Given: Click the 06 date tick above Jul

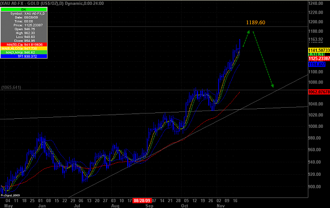Looking at the screenshot, I should [81, 201].
